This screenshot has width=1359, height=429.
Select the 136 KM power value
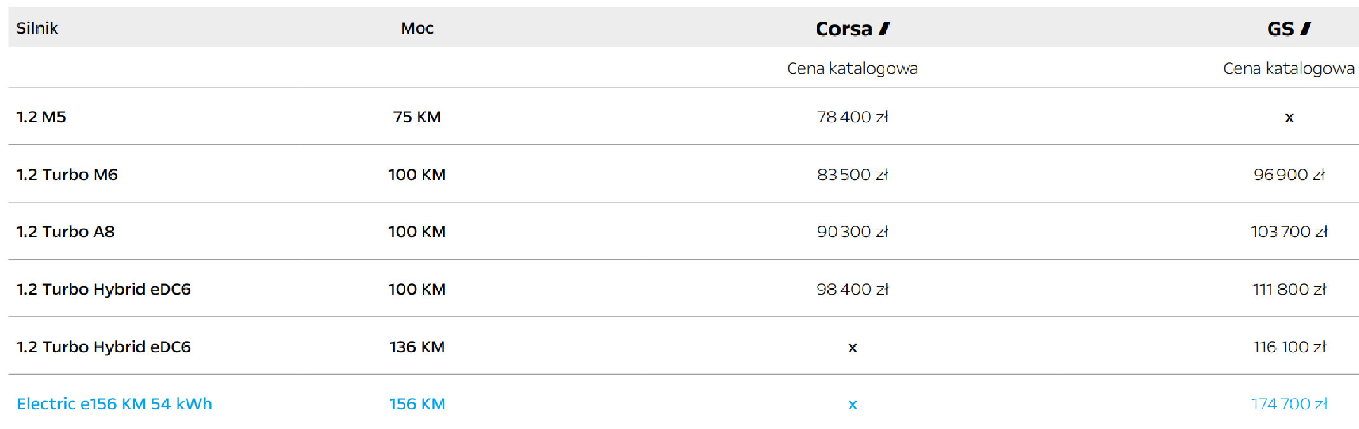pyautogui.click(x=417, y=347)
